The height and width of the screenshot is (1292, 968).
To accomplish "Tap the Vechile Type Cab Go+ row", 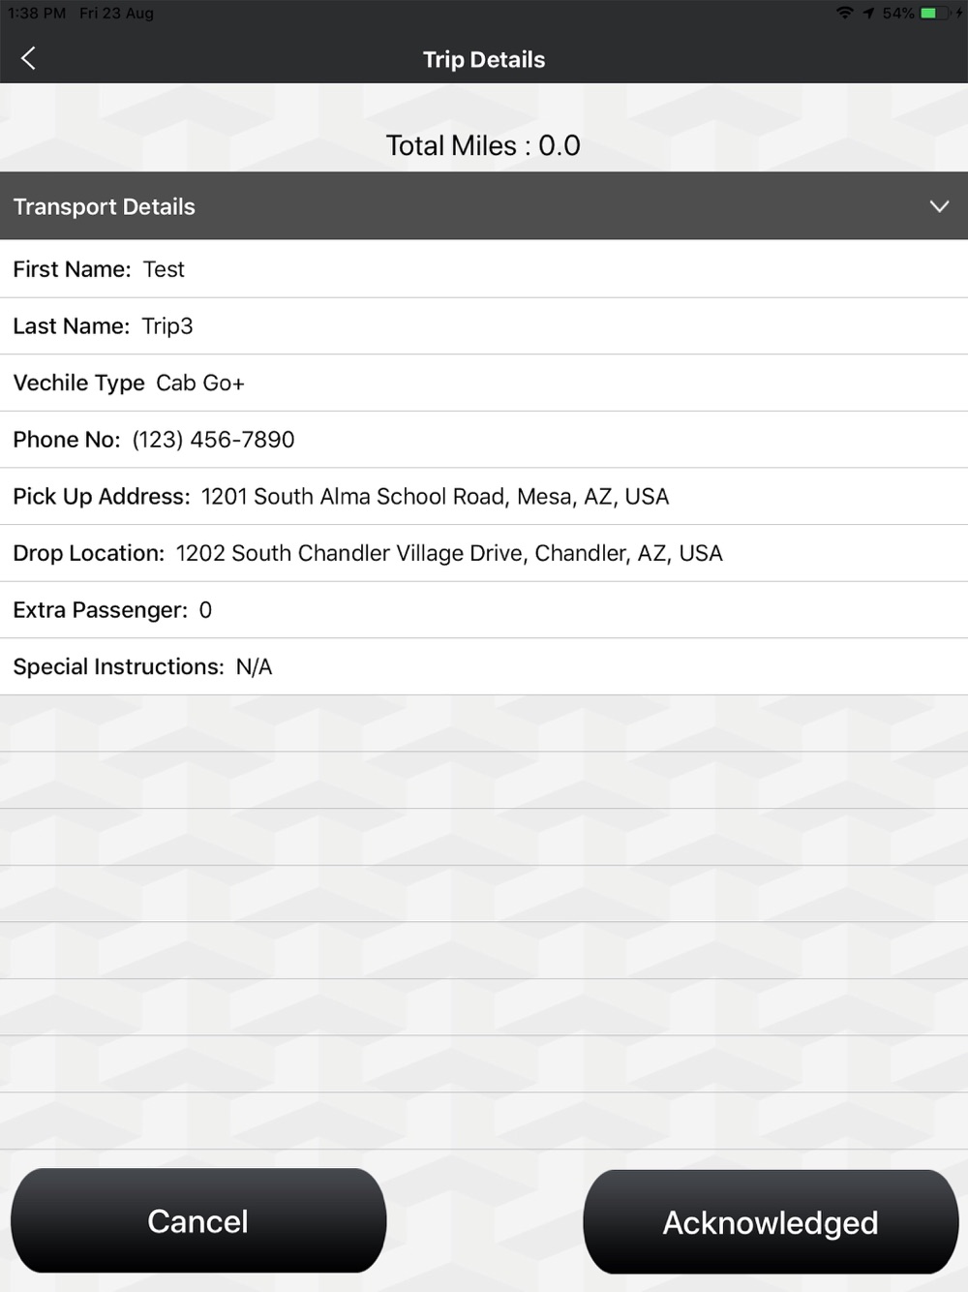I will pos(484,383).
